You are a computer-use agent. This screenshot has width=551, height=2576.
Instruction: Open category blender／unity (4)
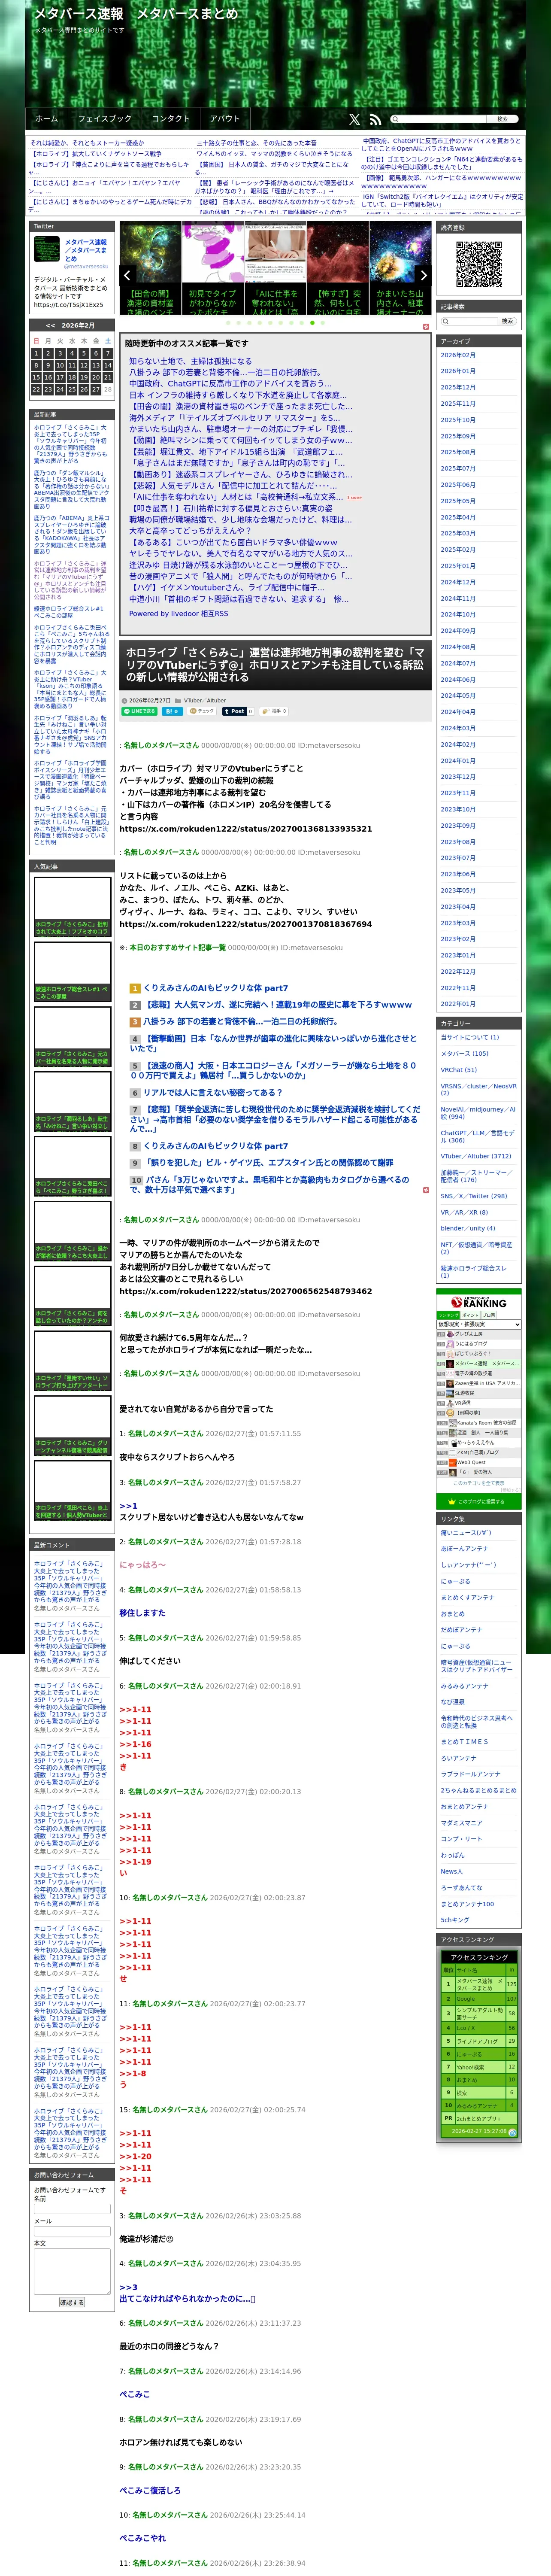pos(468,1228)
